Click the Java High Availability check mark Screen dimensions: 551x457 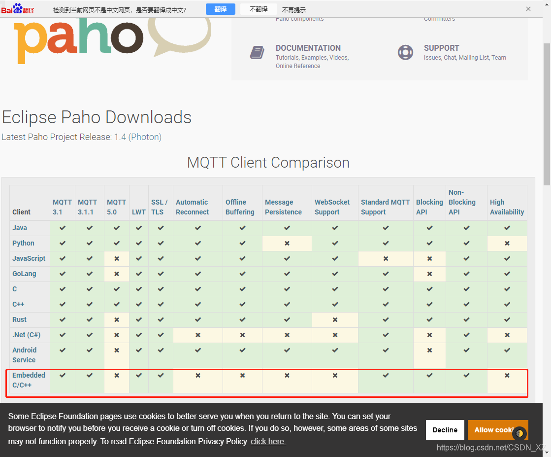(507, 228)
